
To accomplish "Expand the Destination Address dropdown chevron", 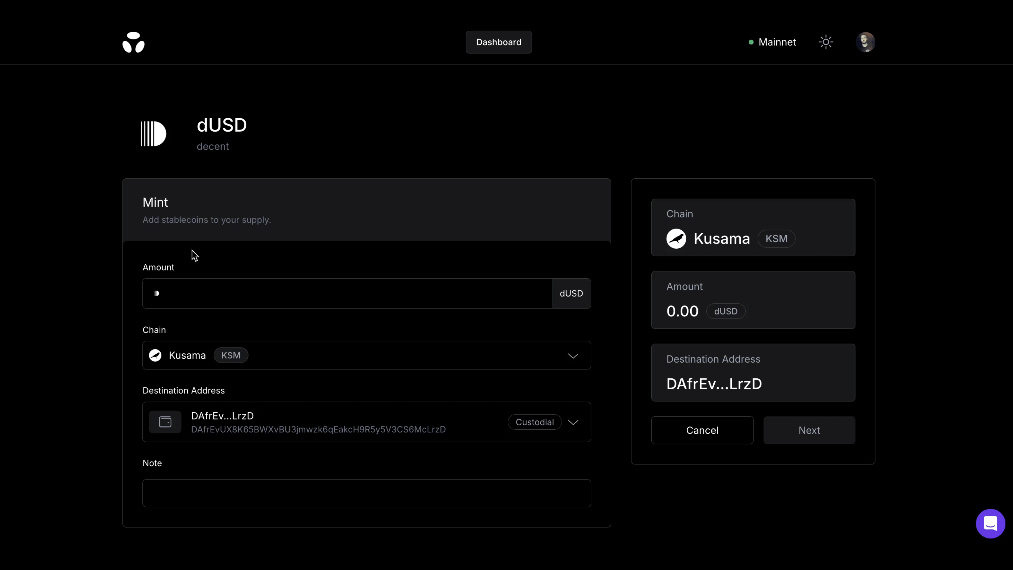I will [573, 422].
